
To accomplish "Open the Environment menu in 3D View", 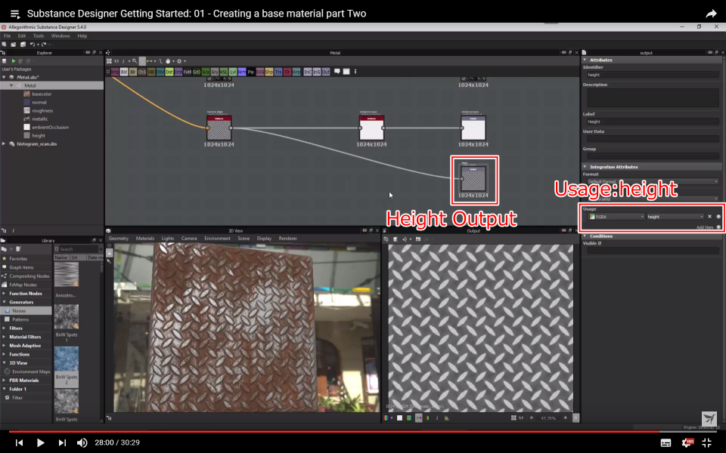I will tap(217, 239).
